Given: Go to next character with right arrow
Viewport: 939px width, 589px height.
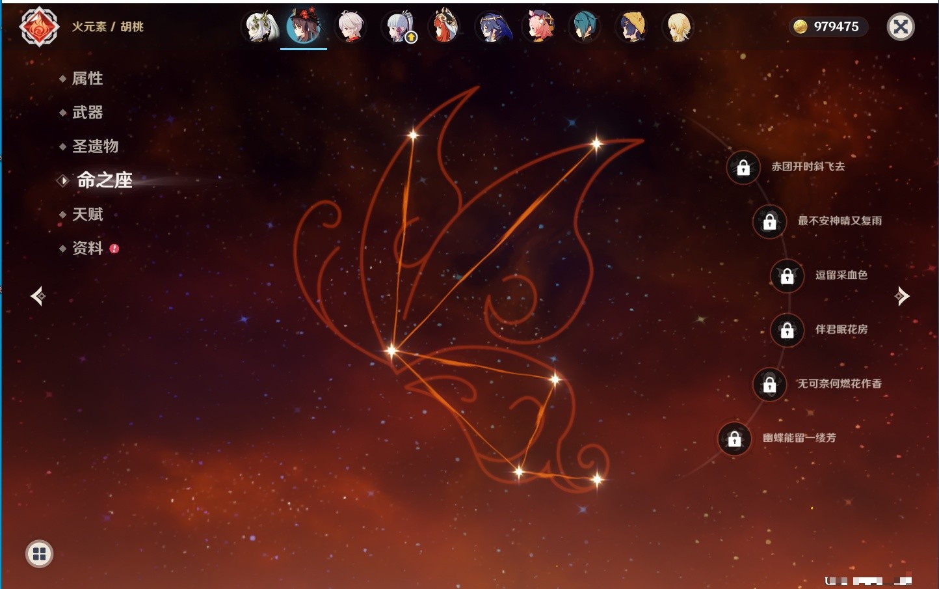Looking at the screenshot, I should coord(901,296).
